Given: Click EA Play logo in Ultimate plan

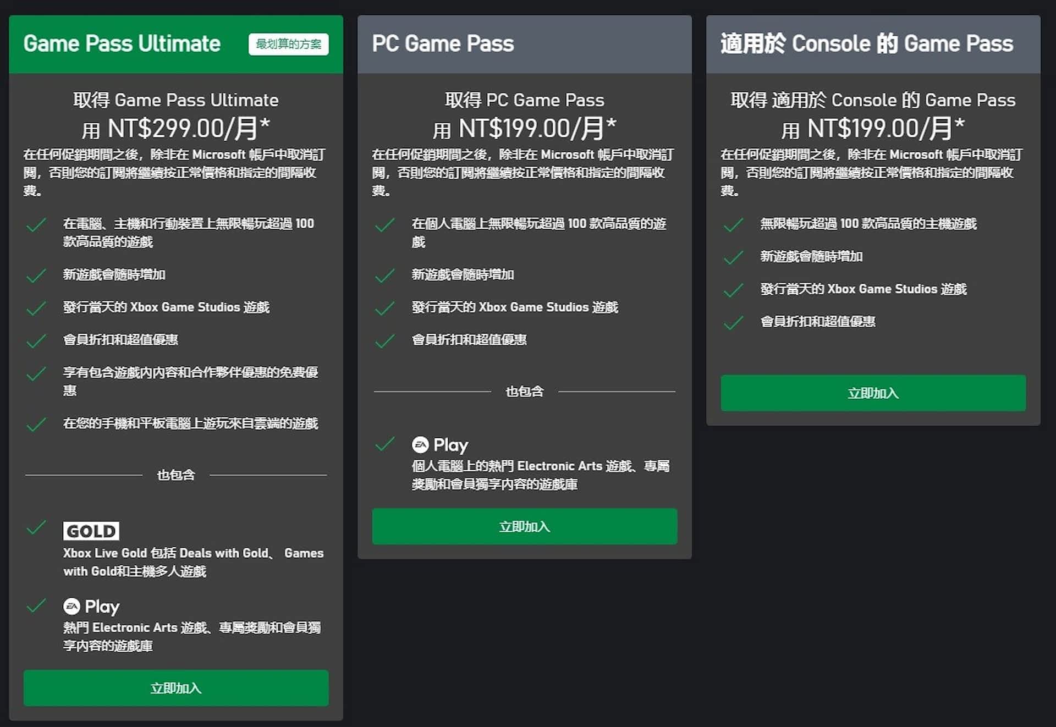Looking at the screenshot, I should pos(91,606).
